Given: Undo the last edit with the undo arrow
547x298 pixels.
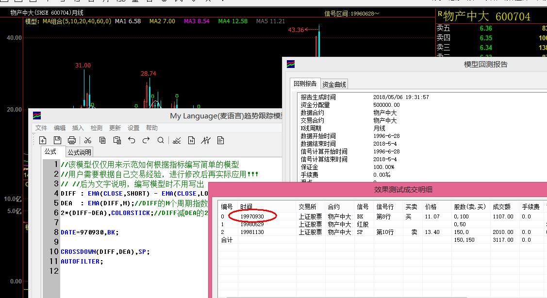Looking at the screenshot, I should (132, 140).
